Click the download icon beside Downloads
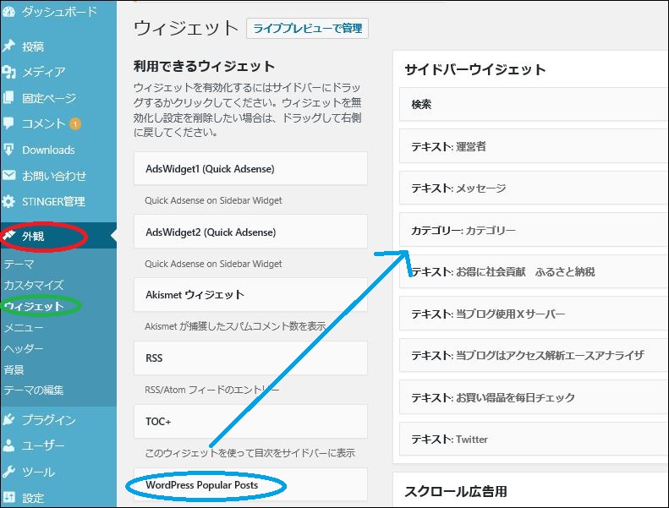The width and height of the screenshot is (669, 508). pos(8,150)
